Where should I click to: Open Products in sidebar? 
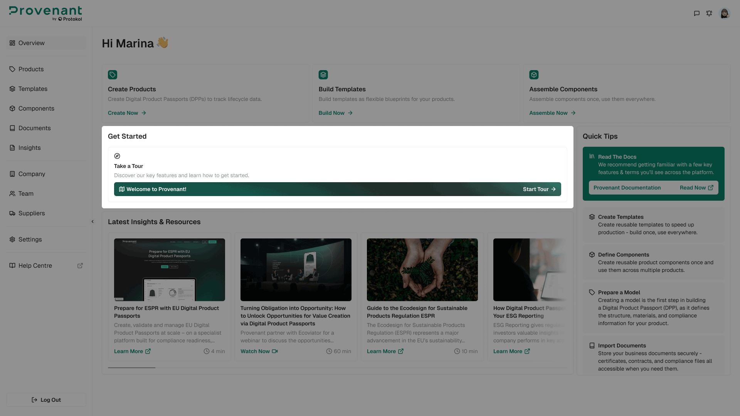click(x=46, y=69)
